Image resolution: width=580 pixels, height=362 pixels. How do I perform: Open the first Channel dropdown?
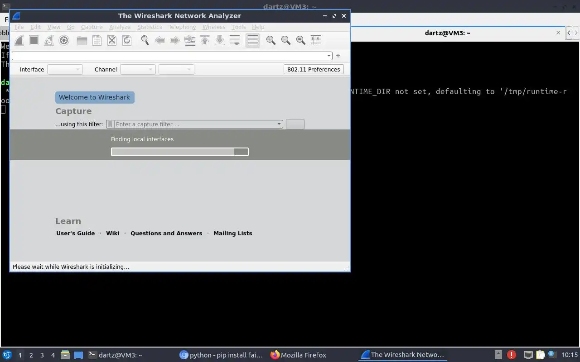pyautogui.click(x=138, y=69)
